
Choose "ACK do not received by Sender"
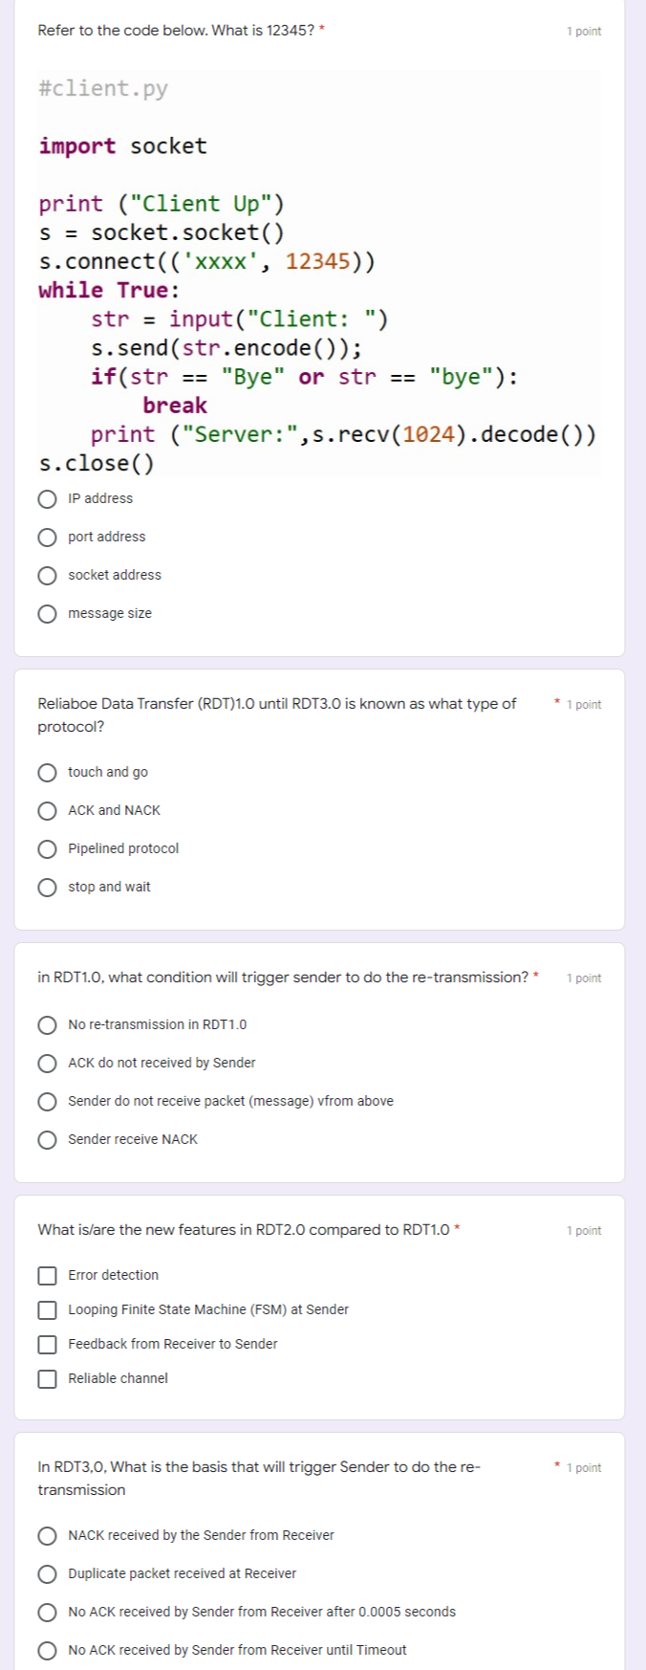click(x=47, y=1063)
